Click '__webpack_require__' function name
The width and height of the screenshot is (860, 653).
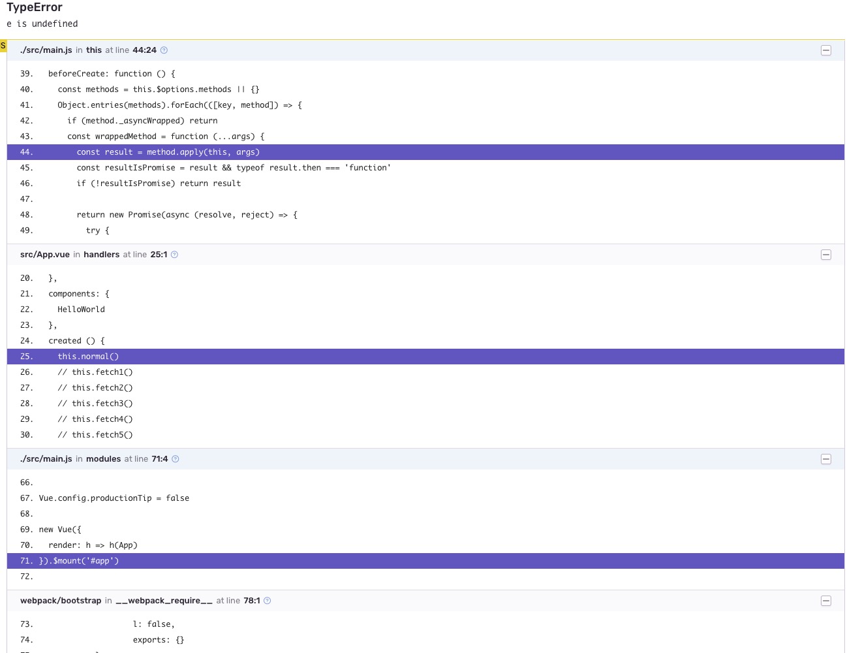164,601
